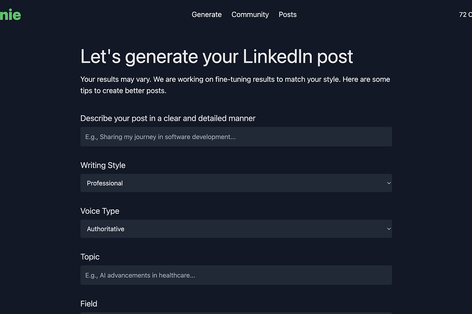Screen dimensions: 472x314
Task: Switch to the Community section
Action: click(250, 14)
